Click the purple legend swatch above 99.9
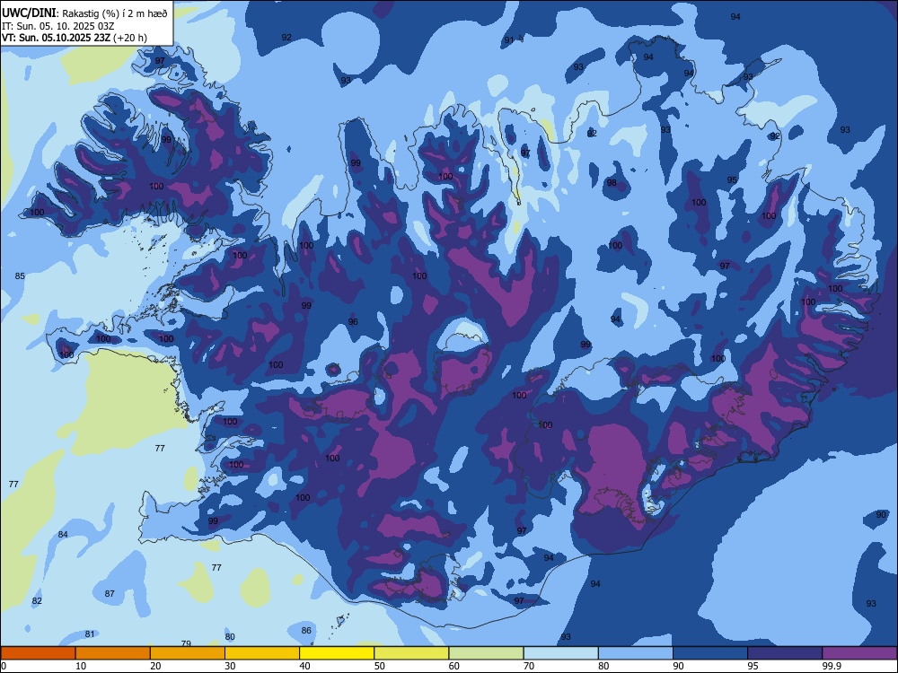Image resolution: width=898 pixels, height=673 pixels. (x=859, y=653)
